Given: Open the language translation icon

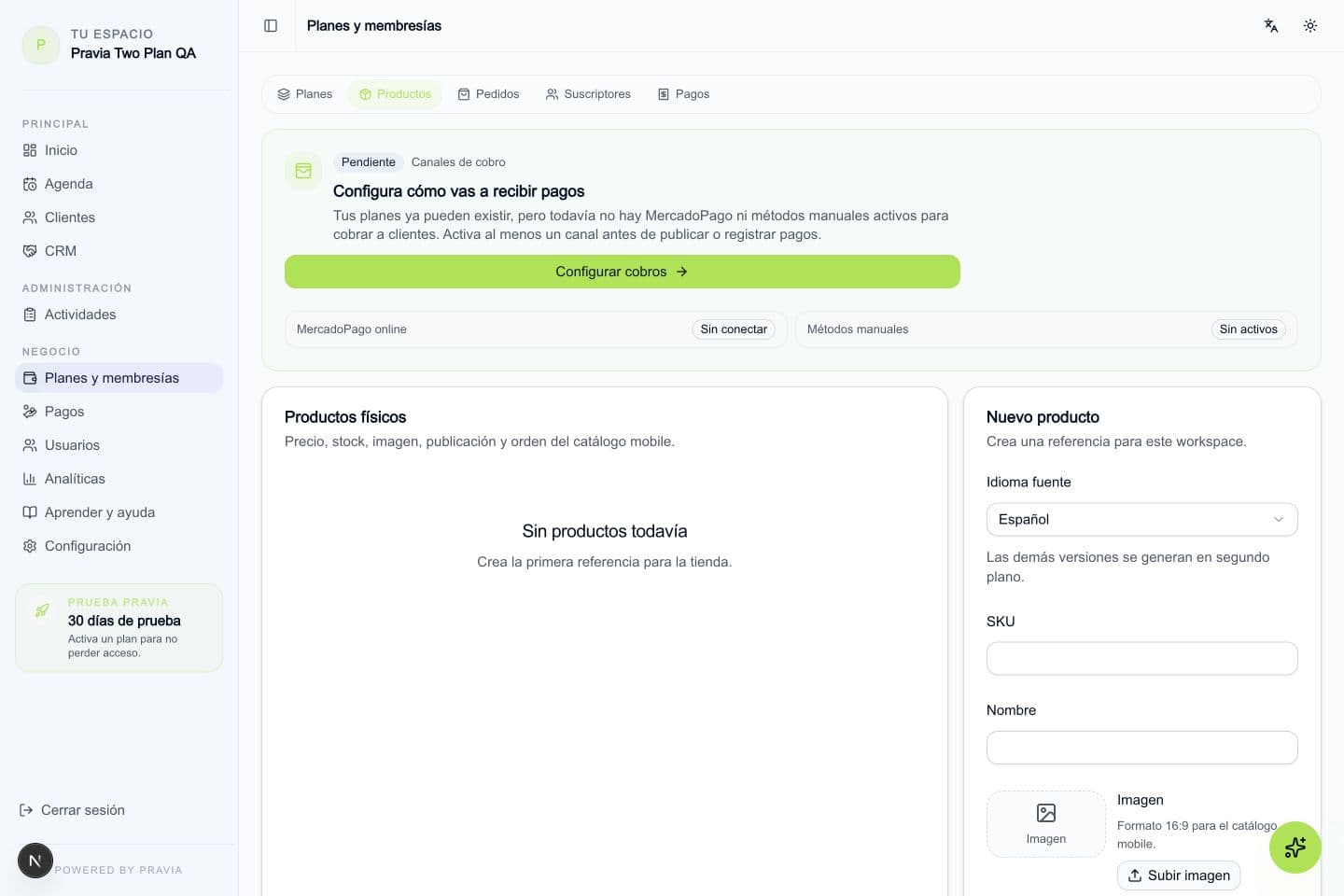Looking at the screenshot, I should coord(1271,25).
